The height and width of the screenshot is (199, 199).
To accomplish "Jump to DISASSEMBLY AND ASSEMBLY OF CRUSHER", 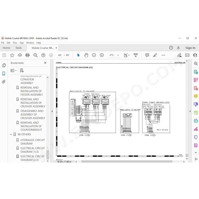I will pyautogui.click(x=33, y=115).
